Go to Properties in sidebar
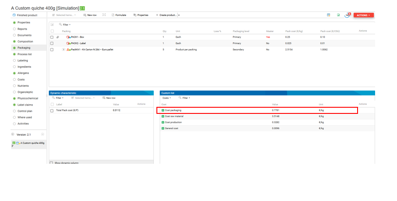The width and height of the screenshot is (397, 201). tap(24, 22)
